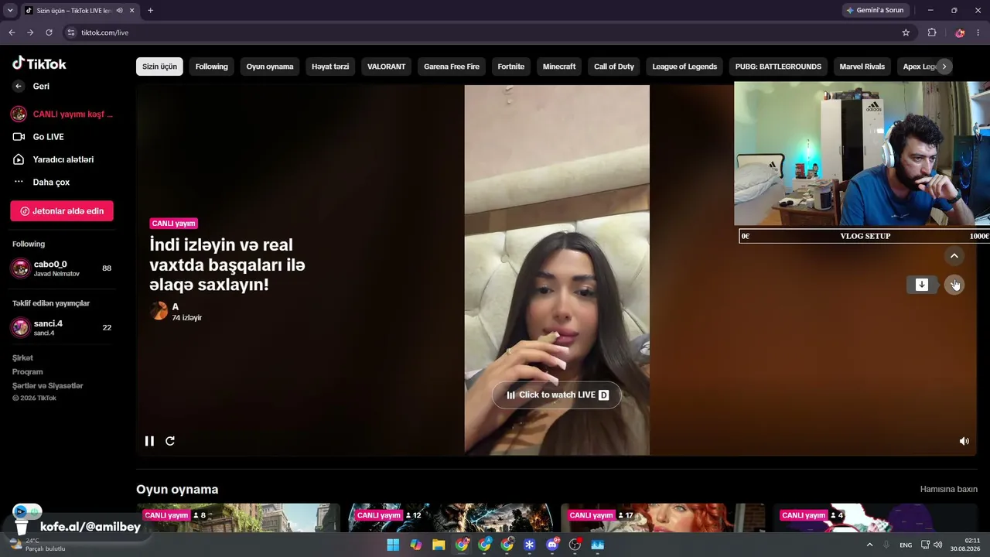
Task: Open the Chrome extensions menu
Action: 932,32
